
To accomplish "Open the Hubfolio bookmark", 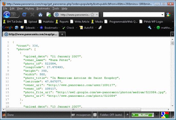I will [x=46, y=22].
